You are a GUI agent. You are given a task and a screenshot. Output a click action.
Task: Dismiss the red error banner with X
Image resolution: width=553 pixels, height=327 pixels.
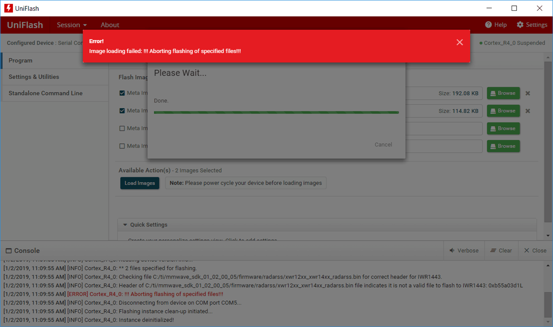tap(459, 42)
